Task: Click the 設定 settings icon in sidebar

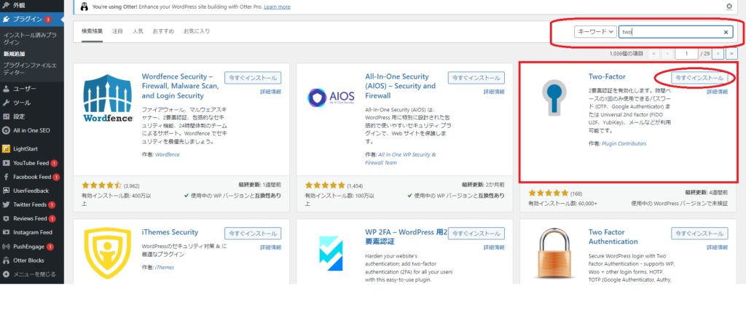Action: 6,116
